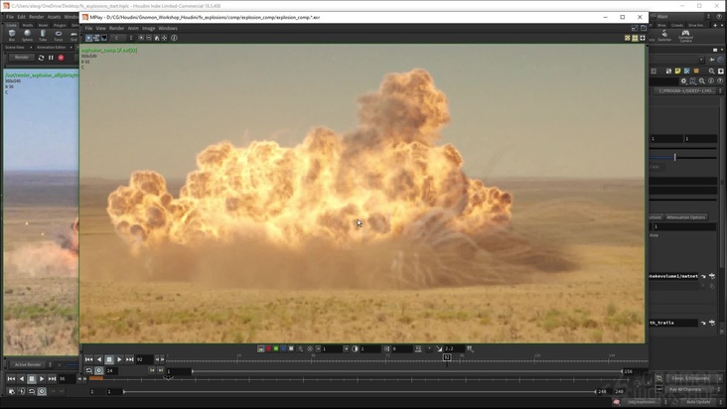
Task: Open the Scene View pane tab dropdown
Action: [31, 48]
